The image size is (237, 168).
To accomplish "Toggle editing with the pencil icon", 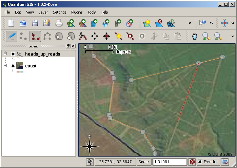I will (12, 36).
